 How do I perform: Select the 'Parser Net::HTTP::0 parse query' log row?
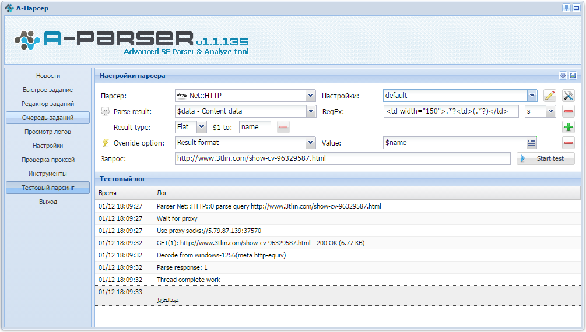[338, 206]
